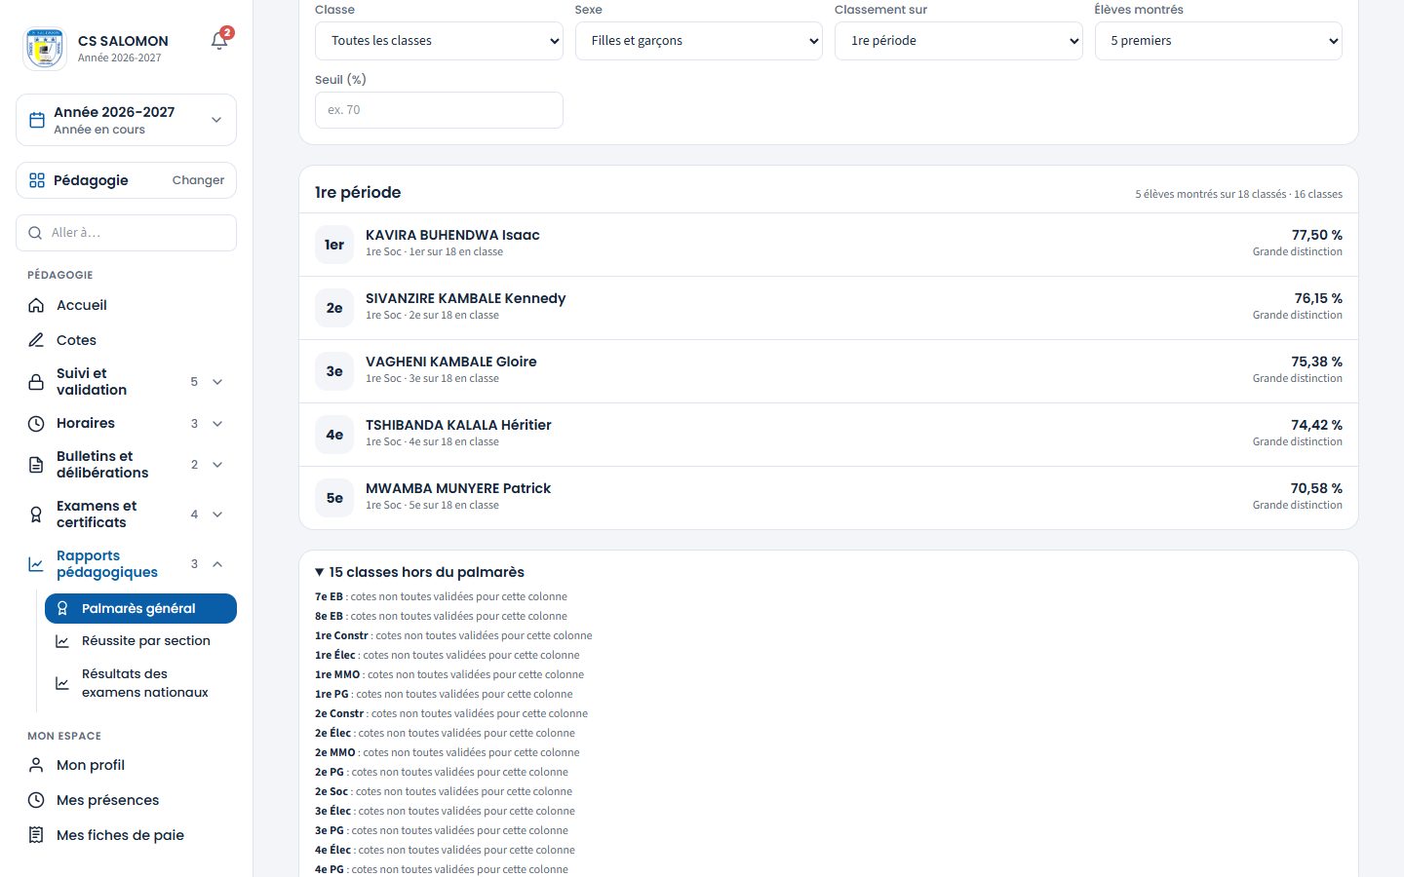Click the Résultats des examens nationaux icon
Viewport: 1404px width, 877px height.
62,683
